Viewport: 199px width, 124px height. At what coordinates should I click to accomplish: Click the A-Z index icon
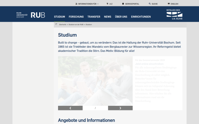107,4
